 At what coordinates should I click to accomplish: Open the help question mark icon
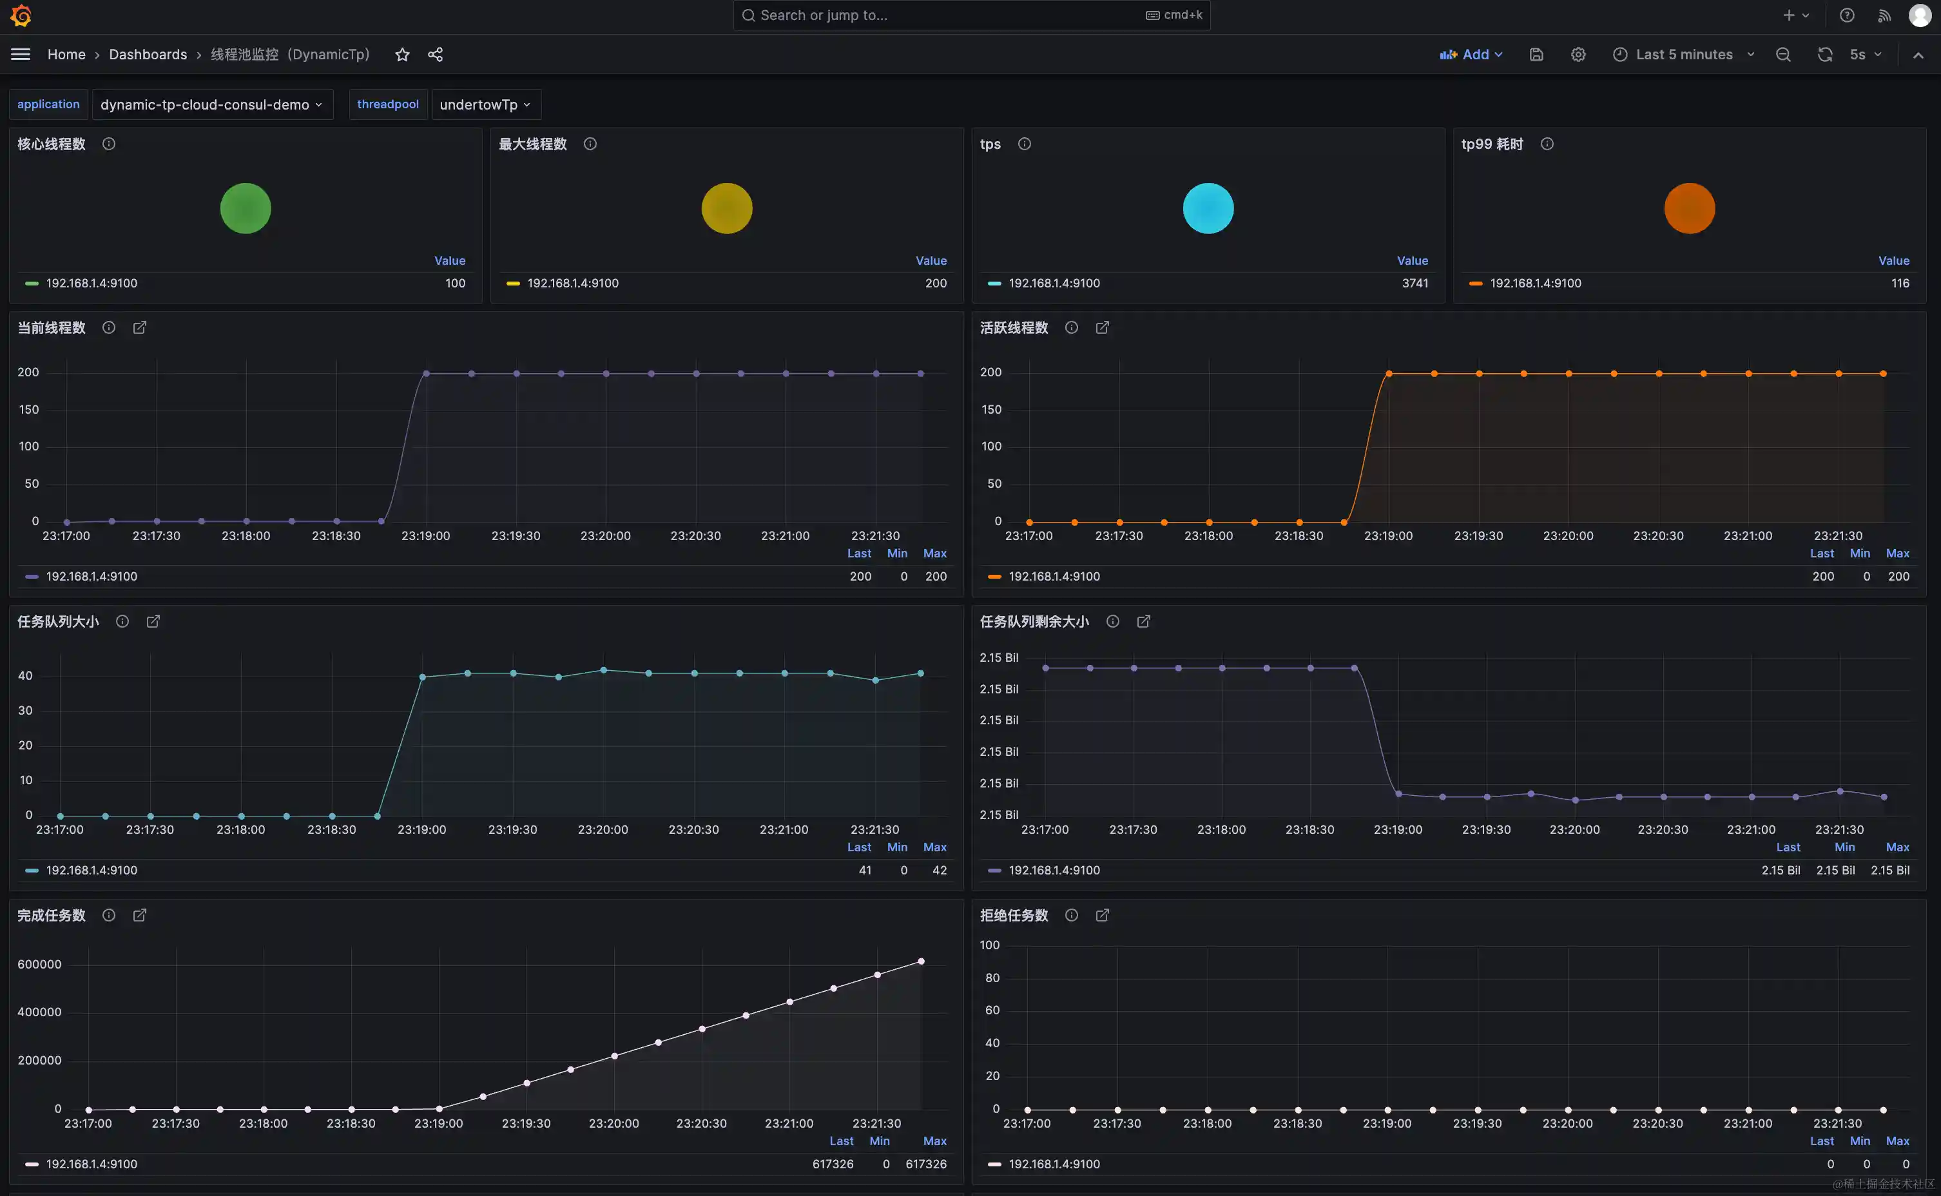[x=1847, y=15]
